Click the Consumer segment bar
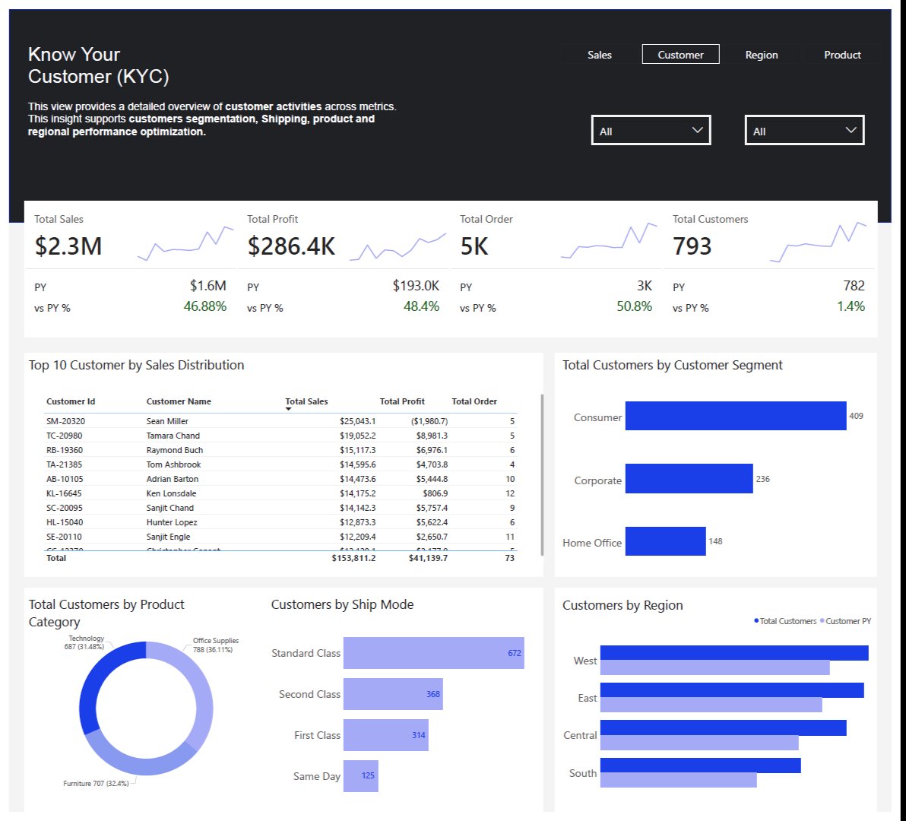This screenshot has height=821, width=906. [x=733, y=417]
